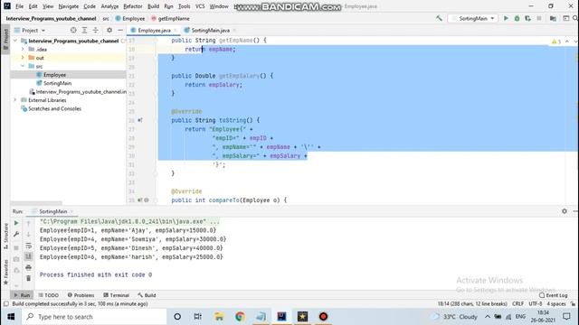The image size is (579, 325).
Task: Expand External Libraries node
Action: tap(15, 100)
